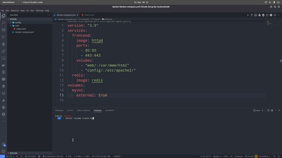Switch to the DEBUG CONSOLE panel tab
Viewport: 282px width, 158px height.
(83, 111)
